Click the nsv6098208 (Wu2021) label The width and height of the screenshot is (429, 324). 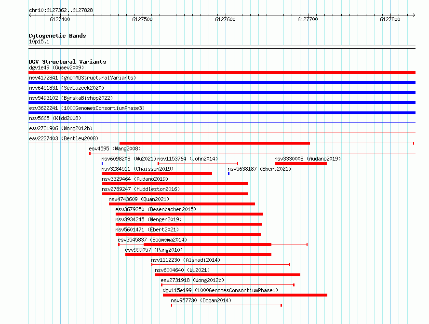coord(129,159)
